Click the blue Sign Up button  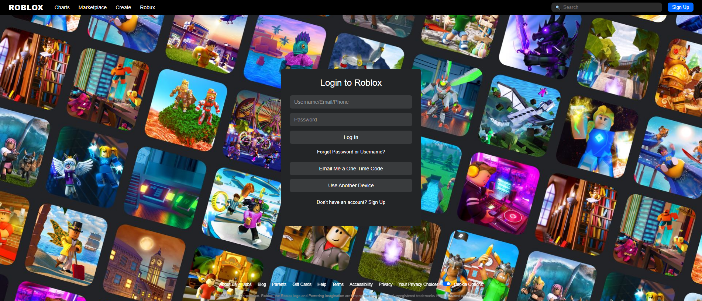click(x=680, y=7)
